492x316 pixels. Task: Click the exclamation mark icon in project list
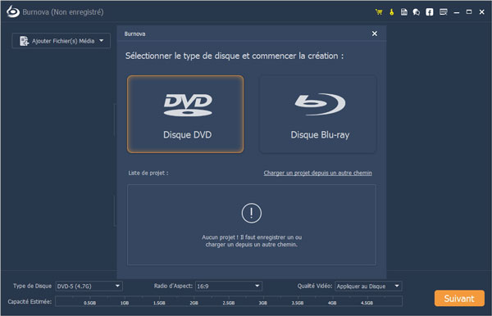tap(252, 214)
